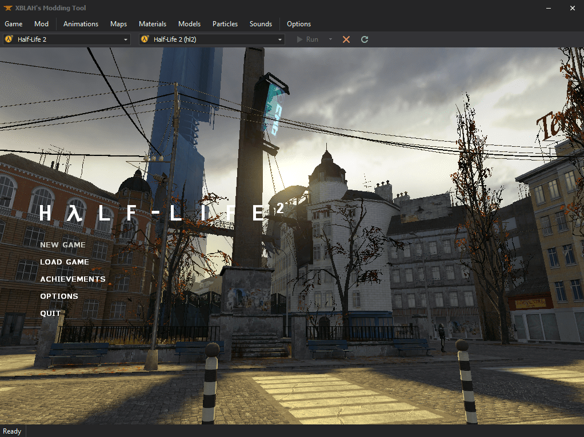
Task: Select LOAD GAME in the game menu
Action: [65, 262]
